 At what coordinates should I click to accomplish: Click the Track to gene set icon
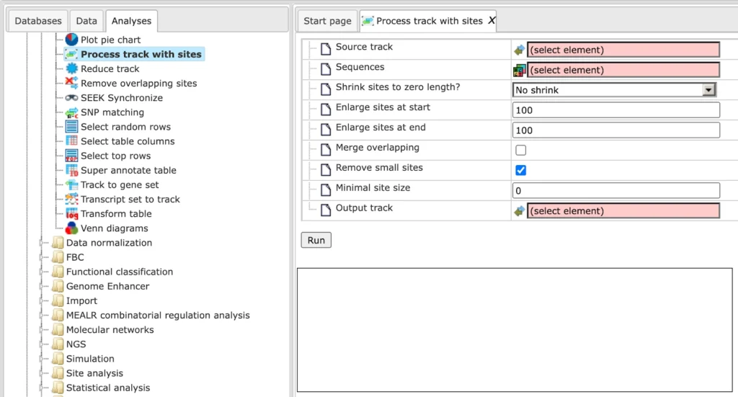(x=71, y=185)
